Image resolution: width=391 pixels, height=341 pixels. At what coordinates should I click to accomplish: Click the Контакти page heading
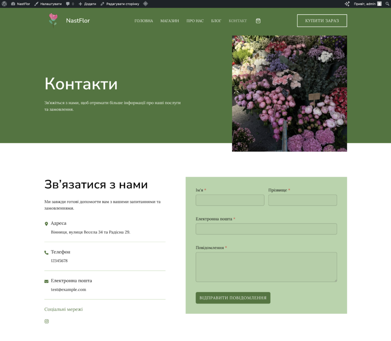pos(81,84)
